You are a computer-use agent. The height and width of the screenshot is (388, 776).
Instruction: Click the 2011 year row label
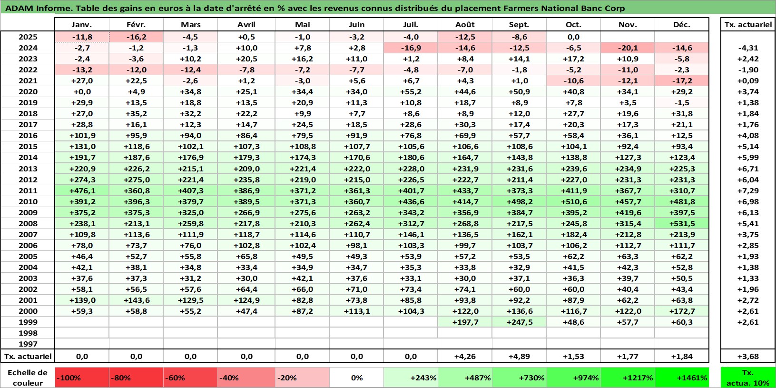(28, 190)
